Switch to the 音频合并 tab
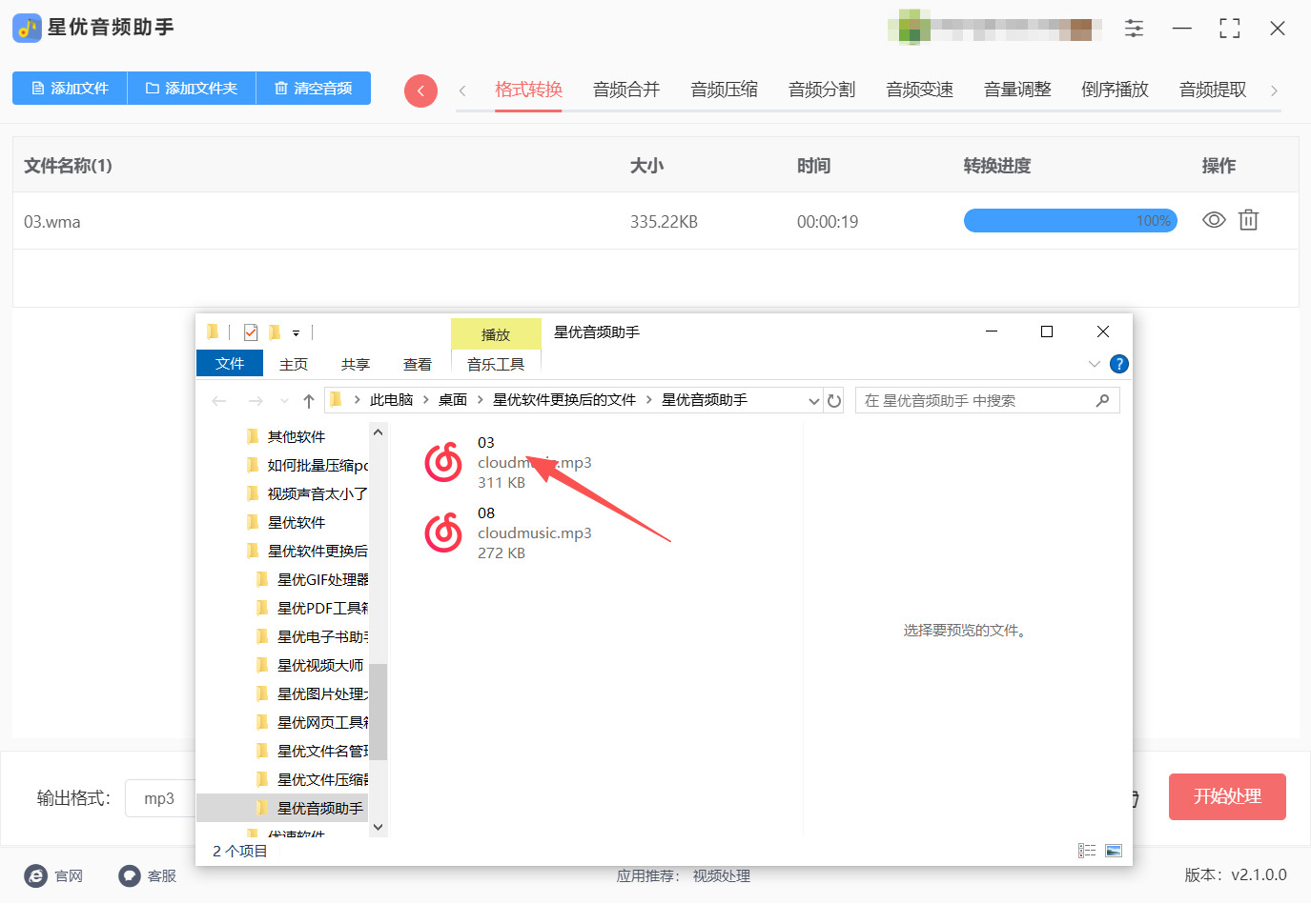 point(626,90)
